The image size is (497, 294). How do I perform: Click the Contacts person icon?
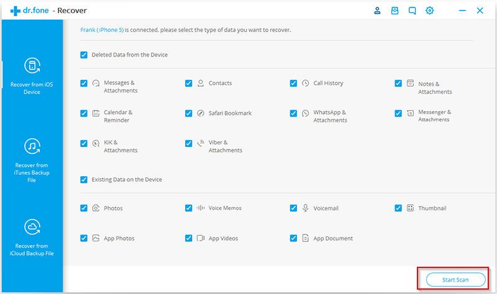coord(201,83)
